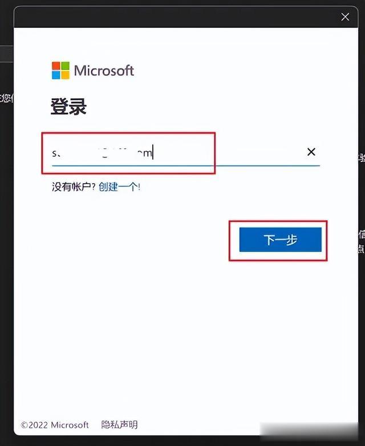Open the 隐私声明 privacy link
365x446 pixels.
[120, 425]
